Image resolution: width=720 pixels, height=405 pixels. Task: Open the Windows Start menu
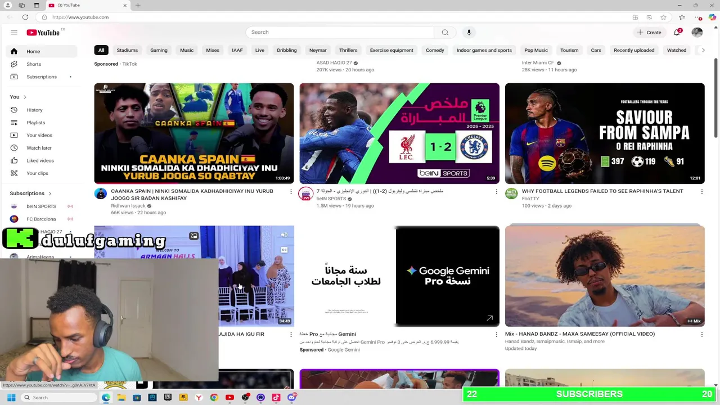(x=11, y=398)
